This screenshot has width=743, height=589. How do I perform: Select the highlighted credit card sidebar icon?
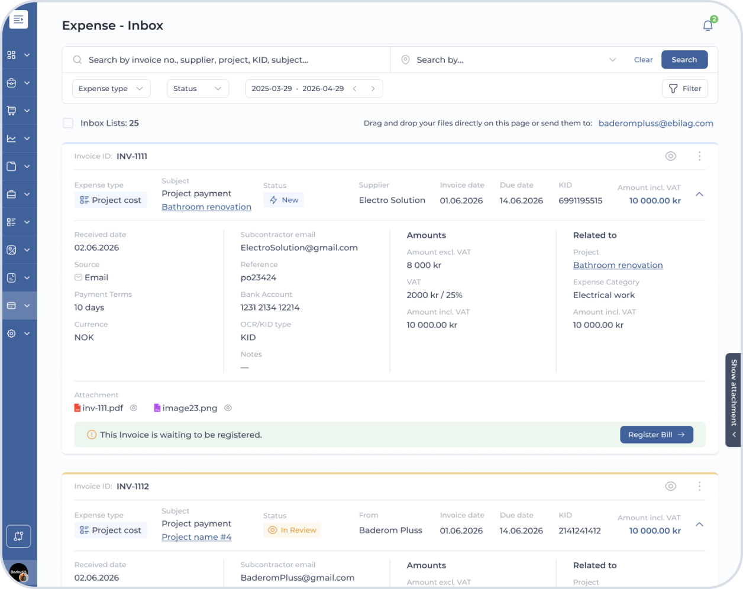click(11, 306)
